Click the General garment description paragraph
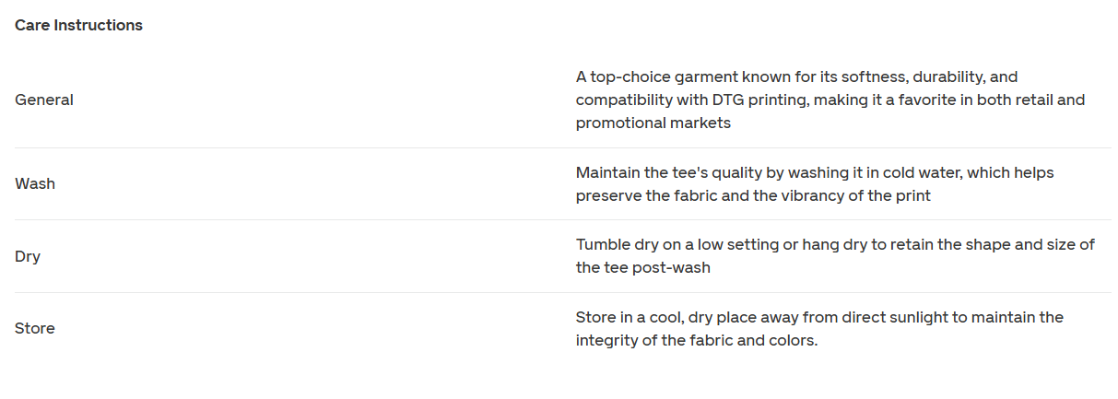The image size is (1118, 399). pos(830,100)
